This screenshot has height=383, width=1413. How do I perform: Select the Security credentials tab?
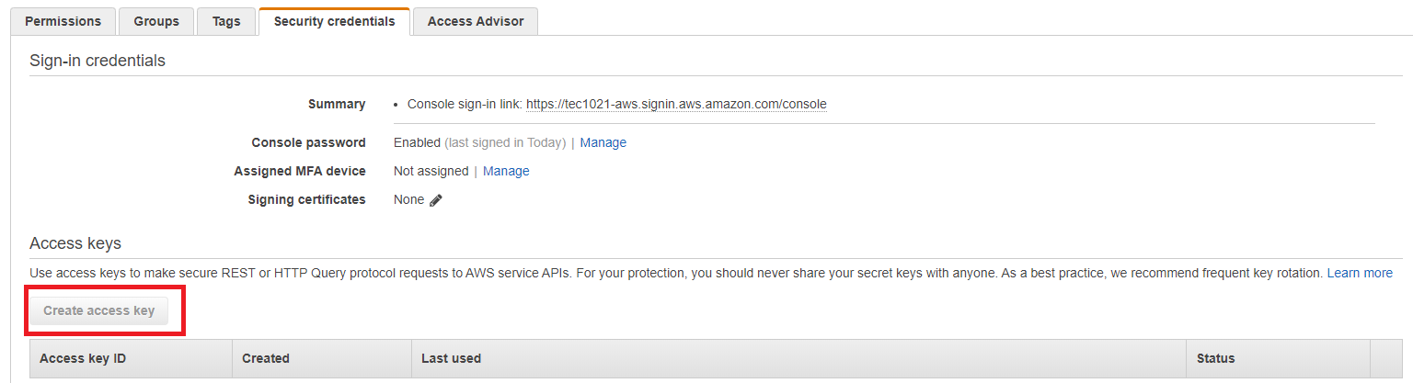coord(334,21)
